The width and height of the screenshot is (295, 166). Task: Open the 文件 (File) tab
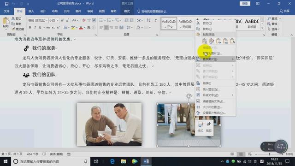click(6, 11)
